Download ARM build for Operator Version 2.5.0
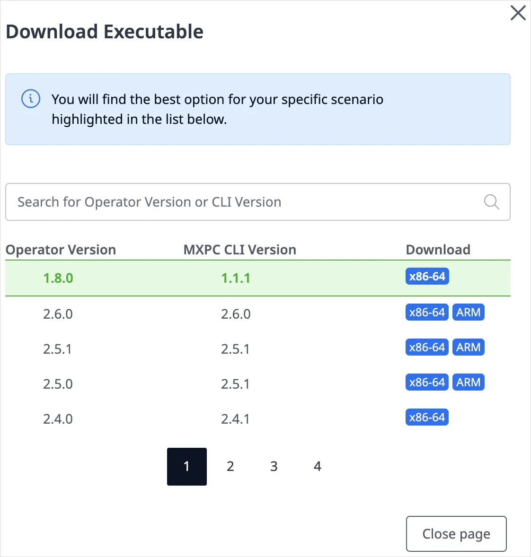Viewport: 531px width, 557px height. point(468,382)
